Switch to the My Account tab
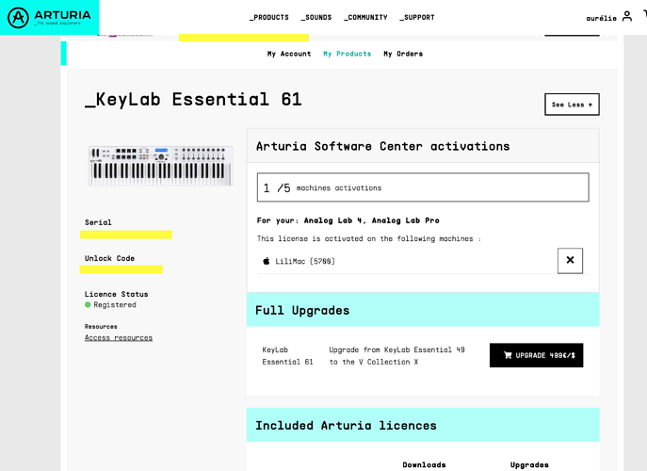The width and height of the screenshot is (647, 471). coord(289,54)
